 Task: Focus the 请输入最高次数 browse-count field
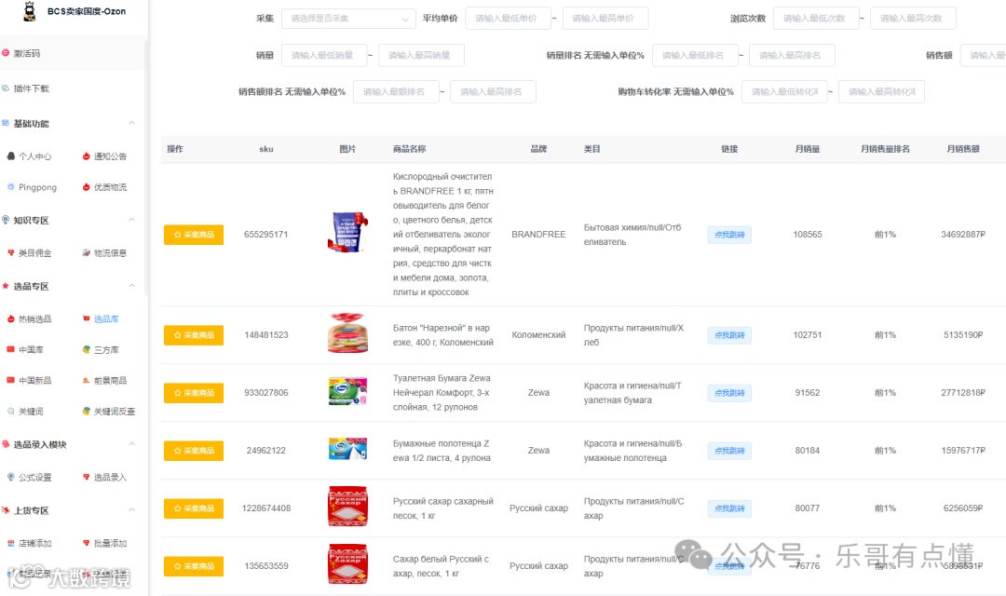(913, 19)
